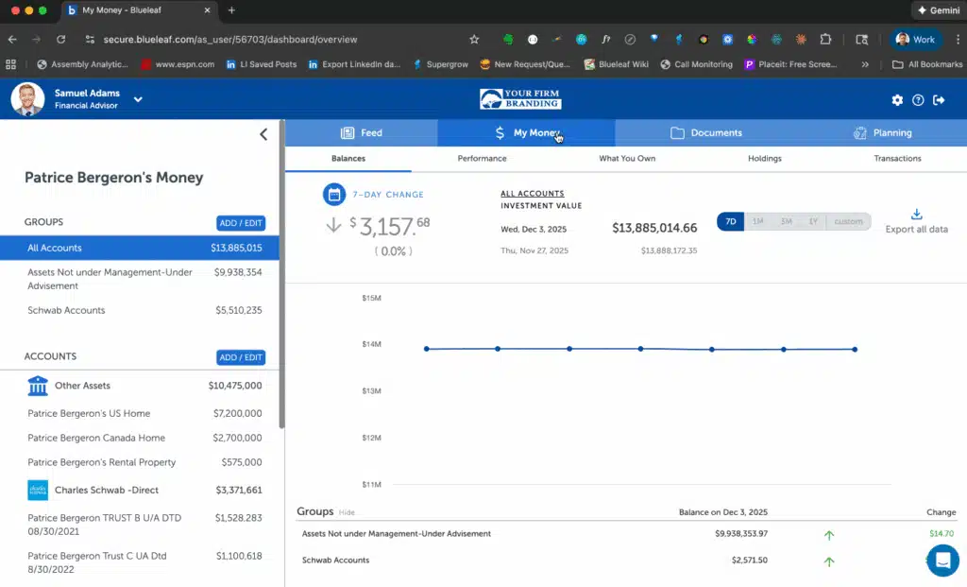Click the Charles Schwab logo icon
This screenshot has height=587, width=967.
point(38,491)
